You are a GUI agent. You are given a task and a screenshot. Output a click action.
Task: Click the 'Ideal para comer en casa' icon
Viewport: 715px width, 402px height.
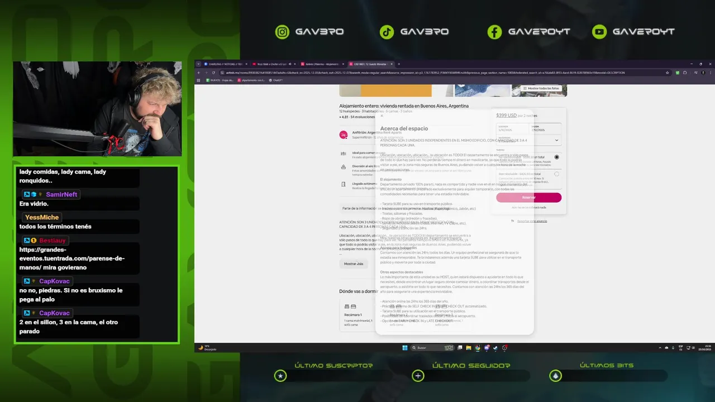pyautogui.click(x=344, y=154)
